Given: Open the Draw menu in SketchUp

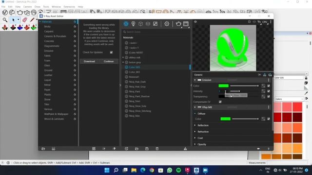Looking at the screenshot, I should tap(38, 7).
